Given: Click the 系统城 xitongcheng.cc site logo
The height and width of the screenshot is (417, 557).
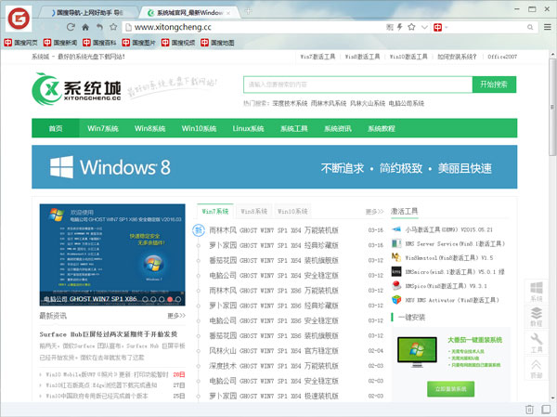Looking at the screenshot, I should click(77, 89).
